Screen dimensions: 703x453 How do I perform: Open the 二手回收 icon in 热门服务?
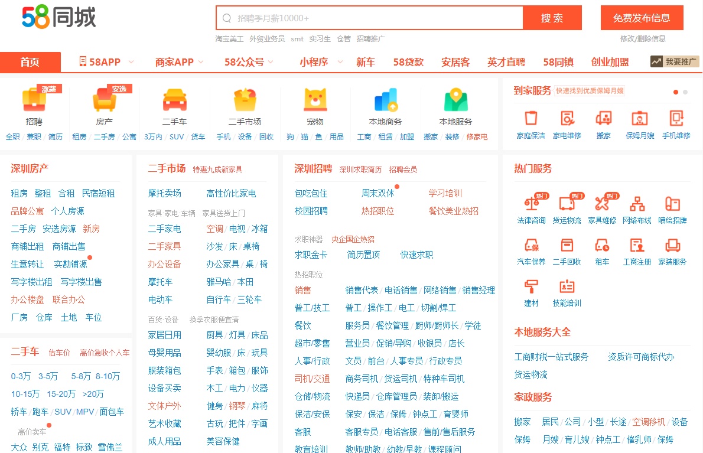coord(567,245)
